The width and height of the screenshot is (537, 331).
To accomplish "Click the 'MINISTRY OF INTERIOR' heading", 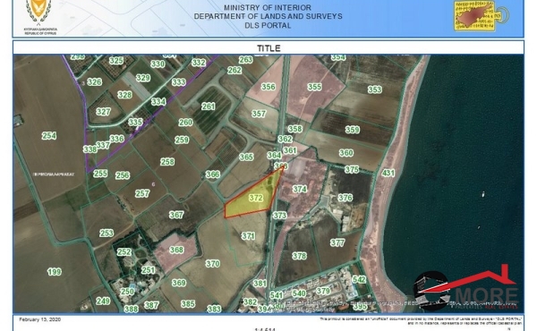I will click(x=268, y=7).
